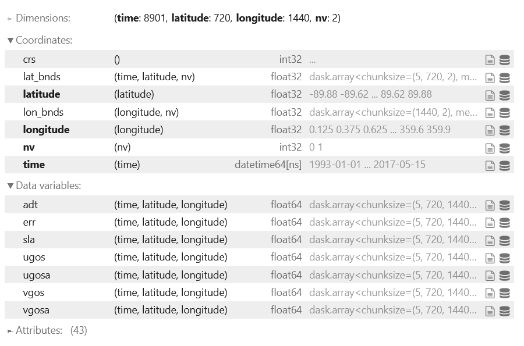Click database icon in nv row

[505, 148]
